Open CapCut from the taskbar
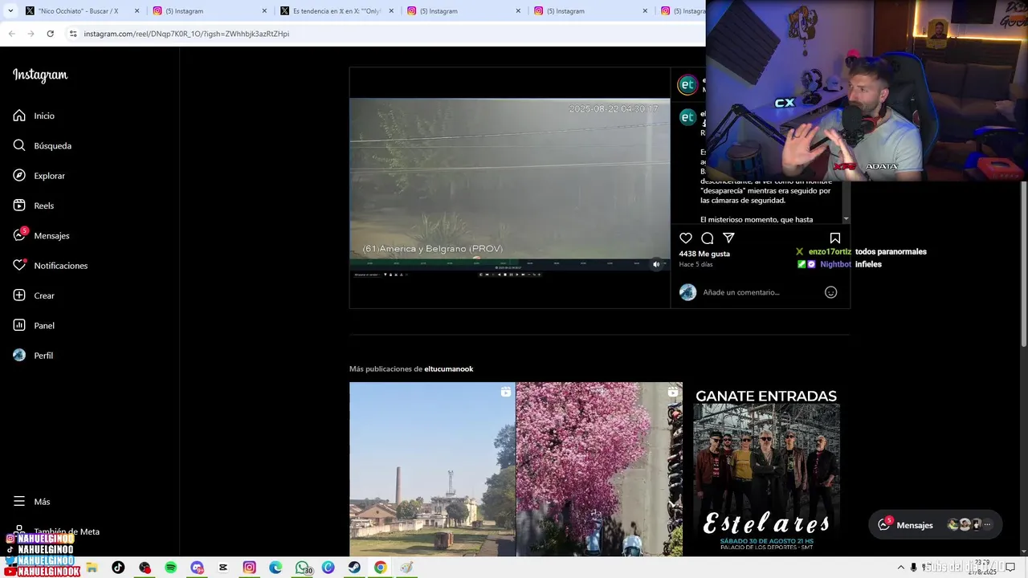This screenshot has width=1028, height=578. click(223, 568)
